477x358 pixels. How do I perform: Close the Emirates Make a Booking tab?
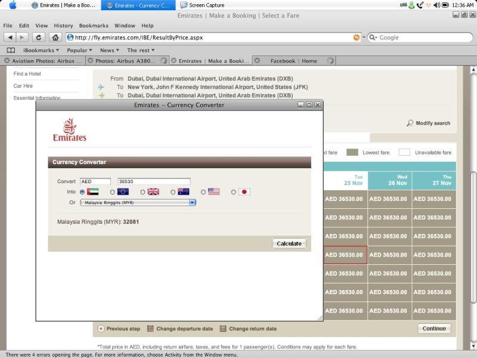[x=174, y=61]
